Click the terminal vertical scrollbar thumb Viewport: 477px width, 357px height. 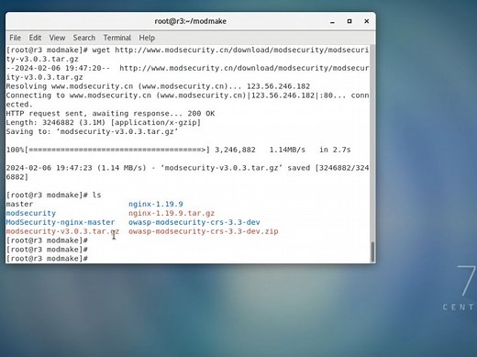click(372, 251)
